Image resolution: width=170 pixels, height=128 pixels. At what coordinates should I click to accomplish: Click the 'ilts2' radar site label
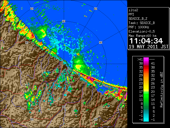133,10
